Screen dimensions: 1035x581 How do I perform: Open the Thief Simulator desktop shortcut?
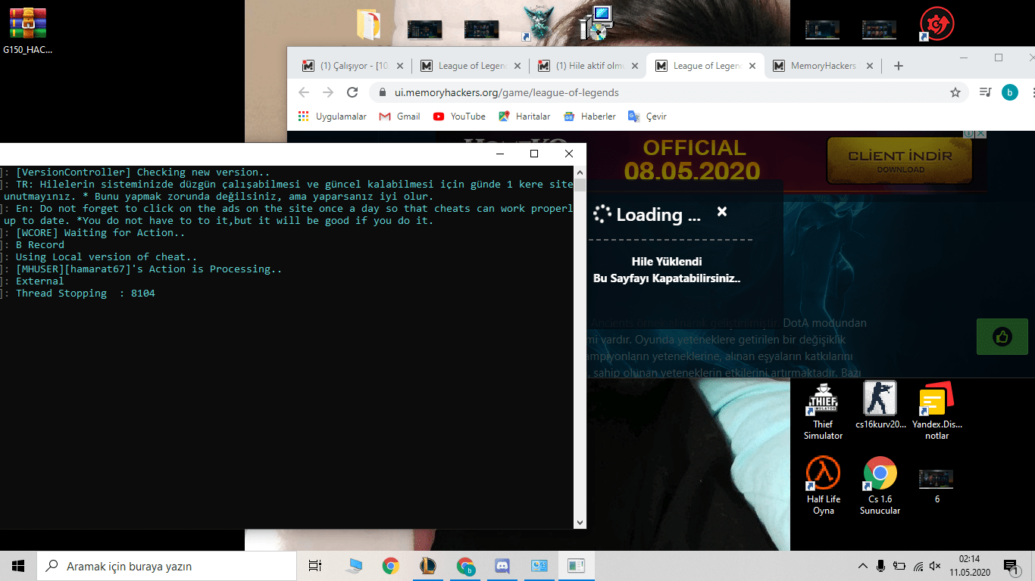point(823,410)
